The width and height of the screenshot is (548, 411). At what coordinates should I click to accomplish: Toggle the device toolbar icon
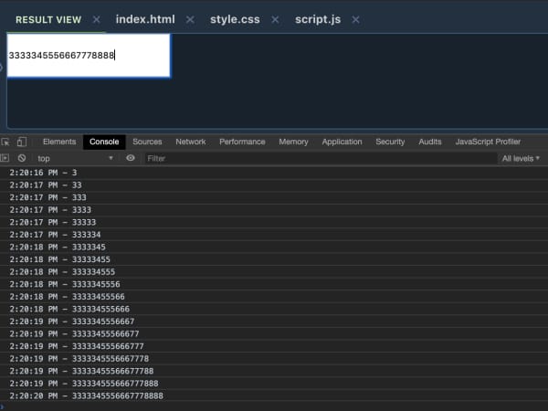(22, 142)
